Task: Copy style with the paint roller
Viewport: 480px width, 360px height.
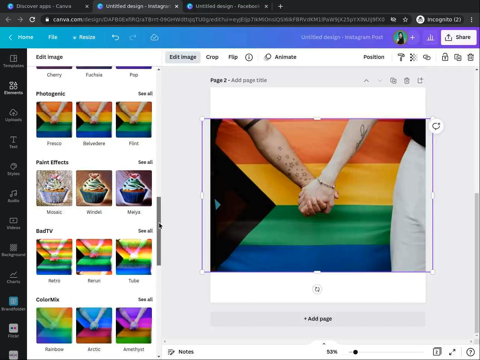Action: tap(401, 57)
